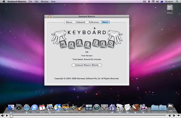Click the playback progress slider knob

[11, 115]
